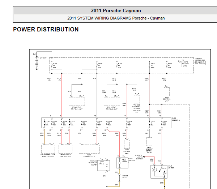Click the Bridge Plug component symbol
This screenshot has width=217, height=189.
point(119,178)
